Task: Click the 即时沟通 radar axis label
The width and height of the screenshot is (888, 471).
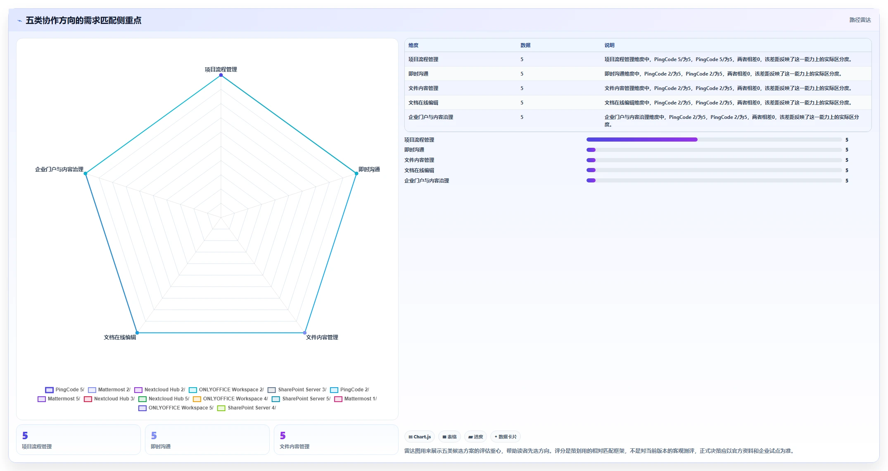Action: [369, 169]
